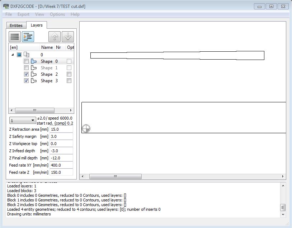This screenshot has width=292, height=228.
Task: Click the log panel vertical scrollbar thumb
Action: [x=283, y=208]
